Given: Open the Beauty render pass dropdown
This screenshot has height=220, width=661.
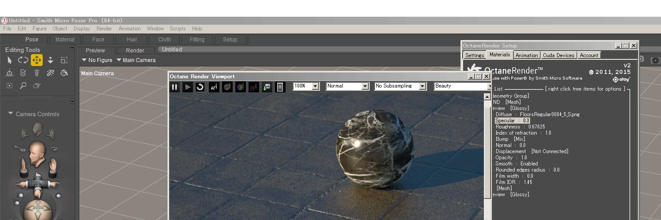Looking at the screenshot, I should tap(489, 86).
